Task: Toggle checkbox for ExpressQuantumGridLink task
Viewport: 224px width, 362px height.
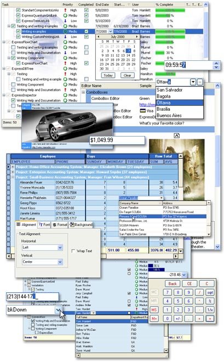Action: (18, 15)
